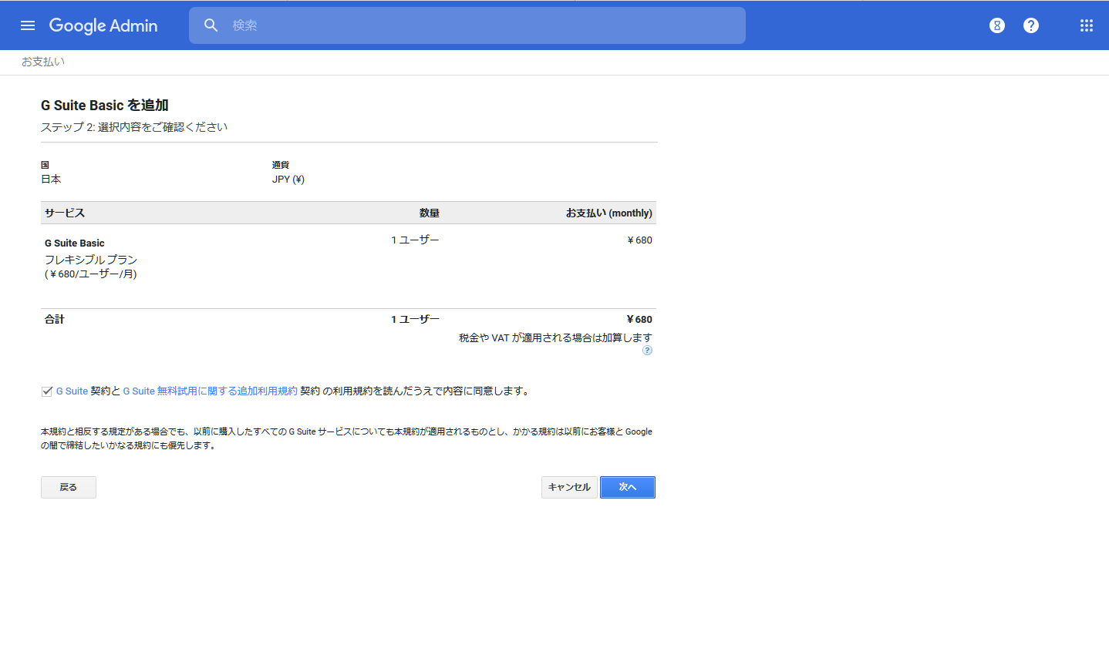Click the 合計 total label
The image size is (1109, 648).
pos(55,319)
